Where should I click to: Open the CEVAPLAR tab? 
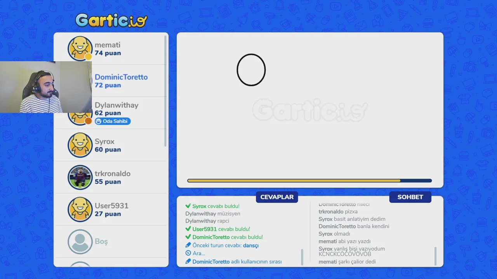pyautogui.click(x=277, y=197)
